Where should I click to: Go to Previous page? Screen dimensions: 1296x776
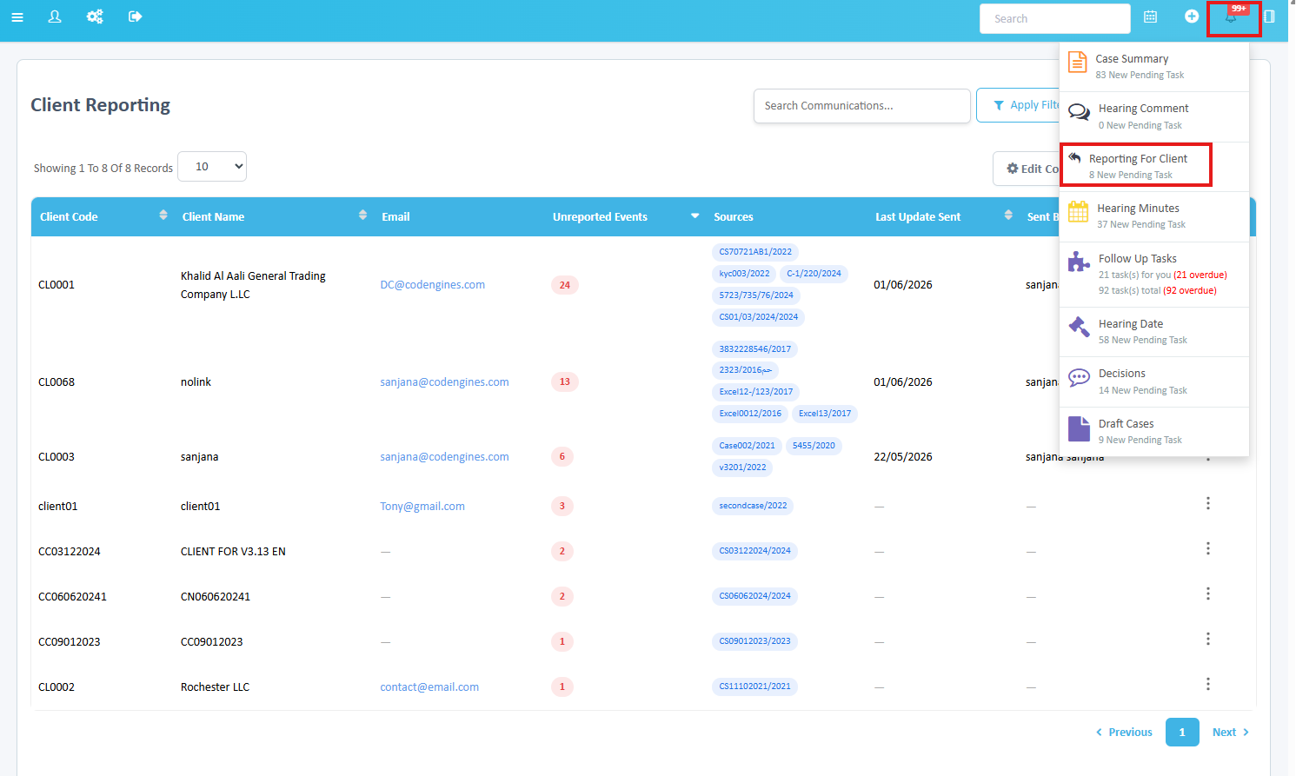pyautogui.click(x=1124, y=733)
